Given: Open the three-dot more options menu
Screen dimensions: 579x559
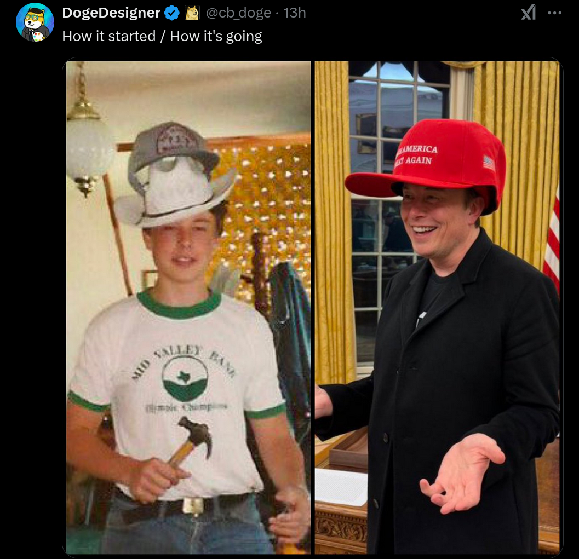Looking at the screenshot, I should point(555,13).
